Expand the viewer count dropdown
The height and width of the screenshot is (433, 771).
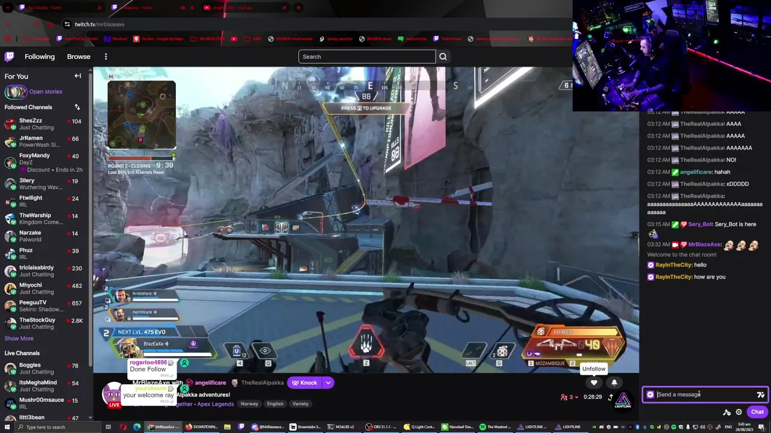(570, 397)
